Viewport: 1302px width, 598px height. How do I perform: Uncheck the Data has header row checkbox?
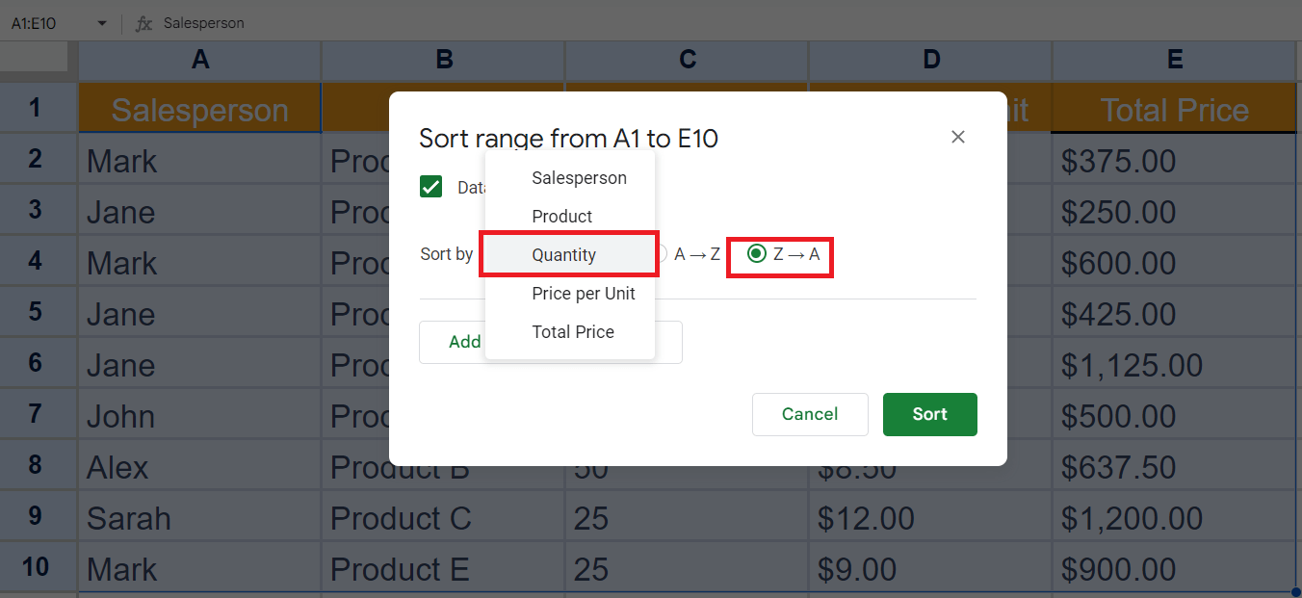[x=430, y=187]
